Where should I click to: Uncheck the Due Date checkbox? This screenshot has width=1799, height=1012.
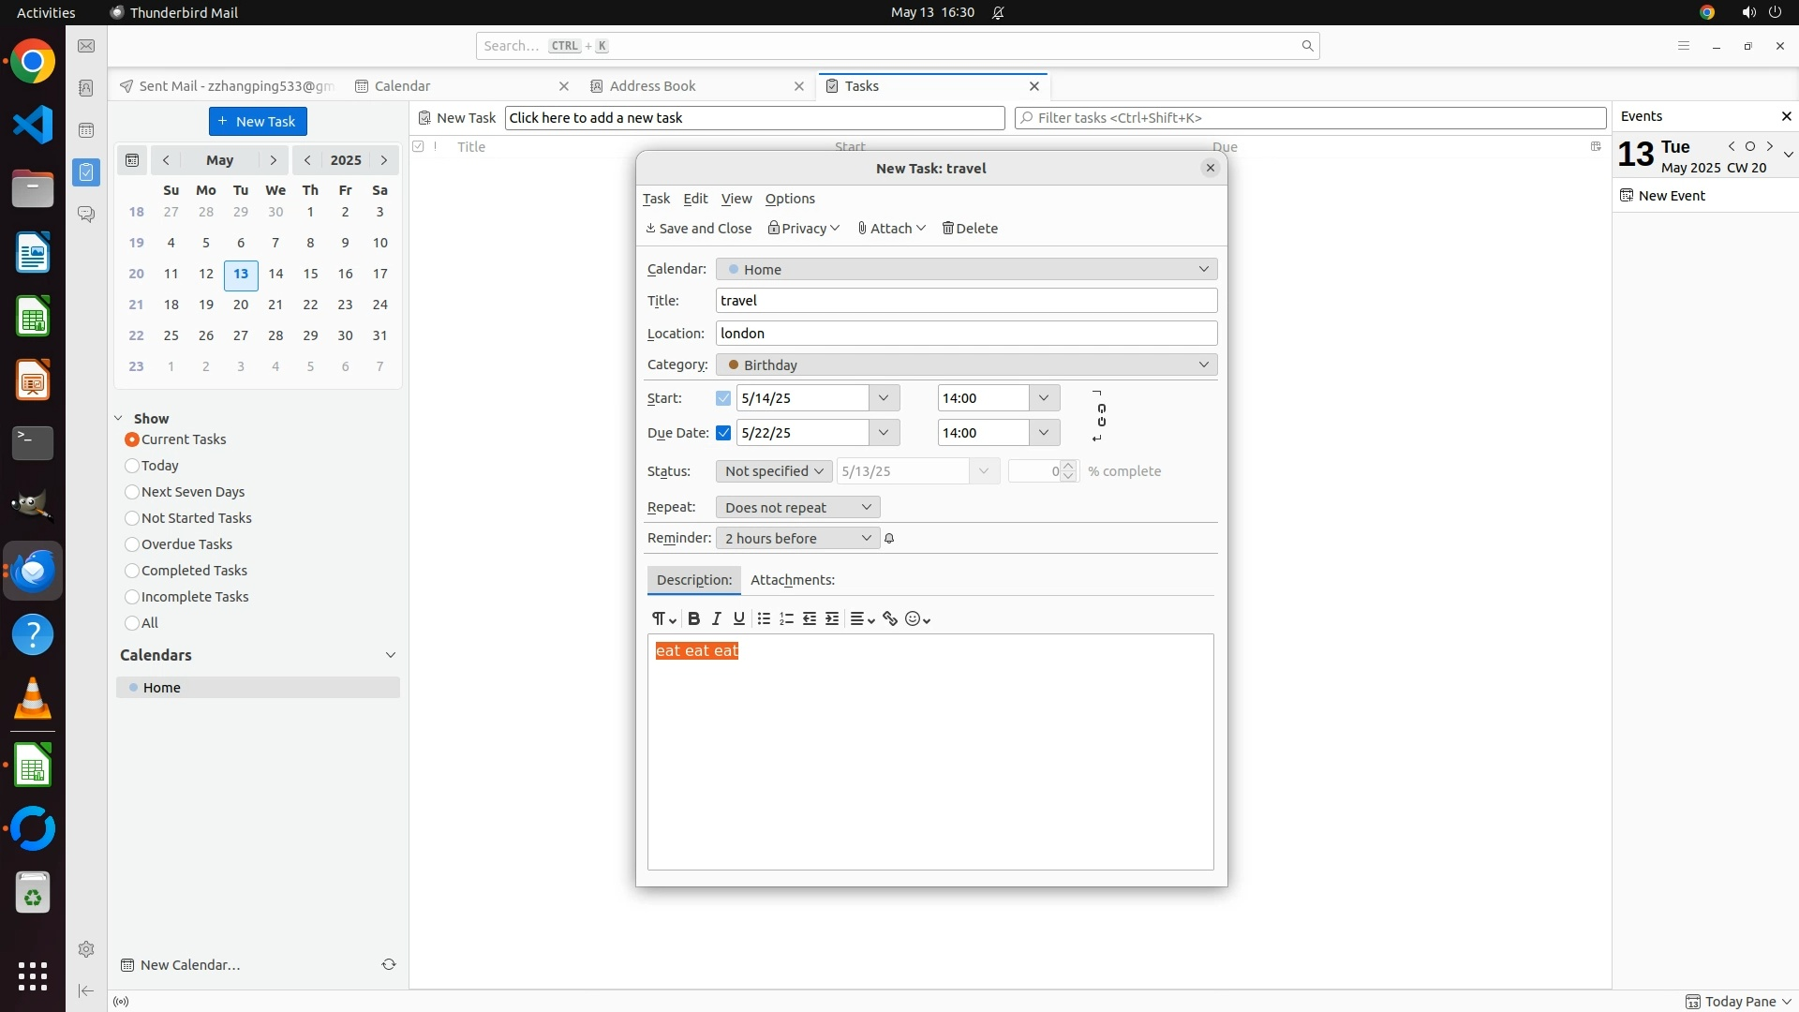(x=723, y=433)
